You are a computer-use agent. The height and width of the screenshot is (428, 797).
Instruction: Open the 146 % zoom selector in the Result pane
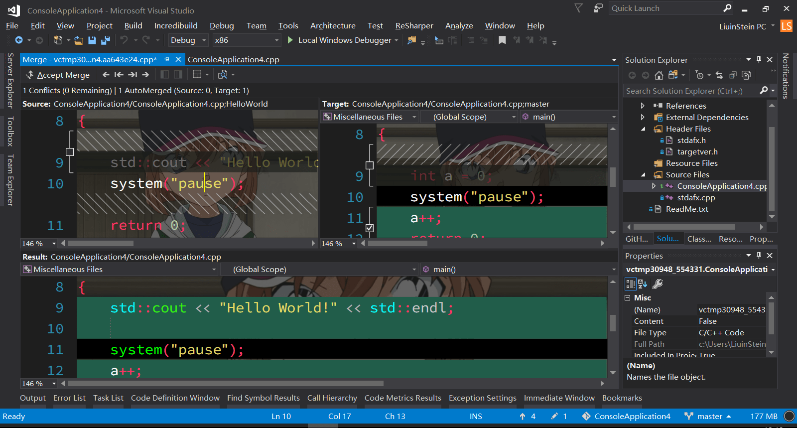(39, 384)
